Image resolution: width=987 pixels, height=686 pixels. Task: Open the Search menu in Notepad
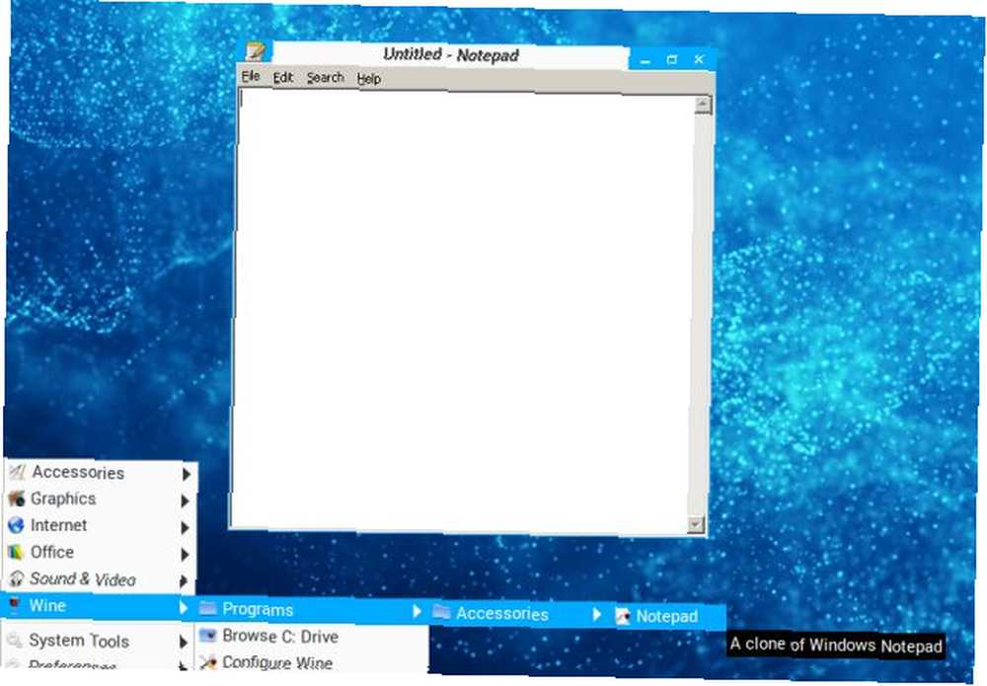click(x=325, y=78)
